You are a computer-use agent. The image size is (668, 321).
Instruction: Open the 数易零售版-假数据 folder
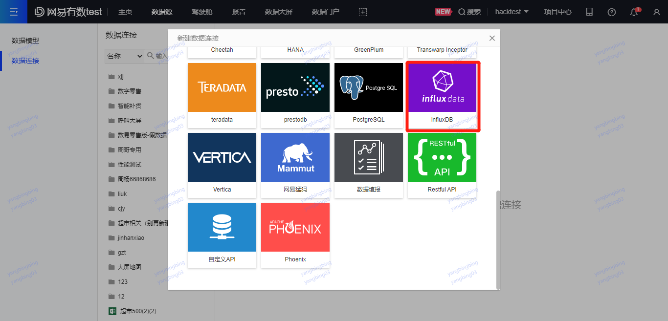[137, 135]
